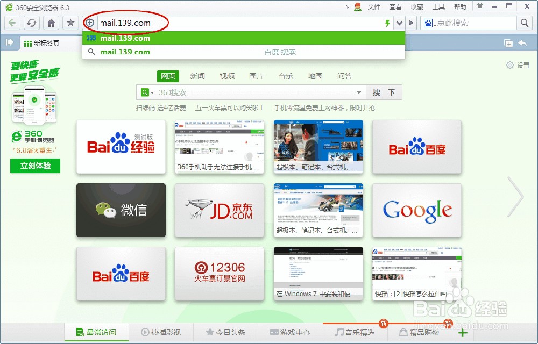Viewport: 538px width, 344px height.
Task: Click the green plus add-tab icon at bottom
Action: [x=463, y=333]
